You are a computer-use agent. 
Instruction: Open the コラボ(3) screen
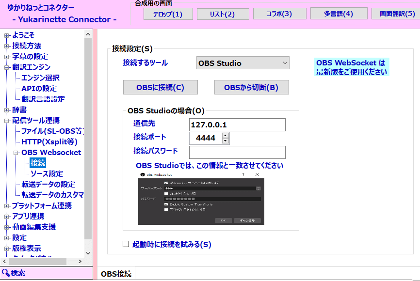279,14
